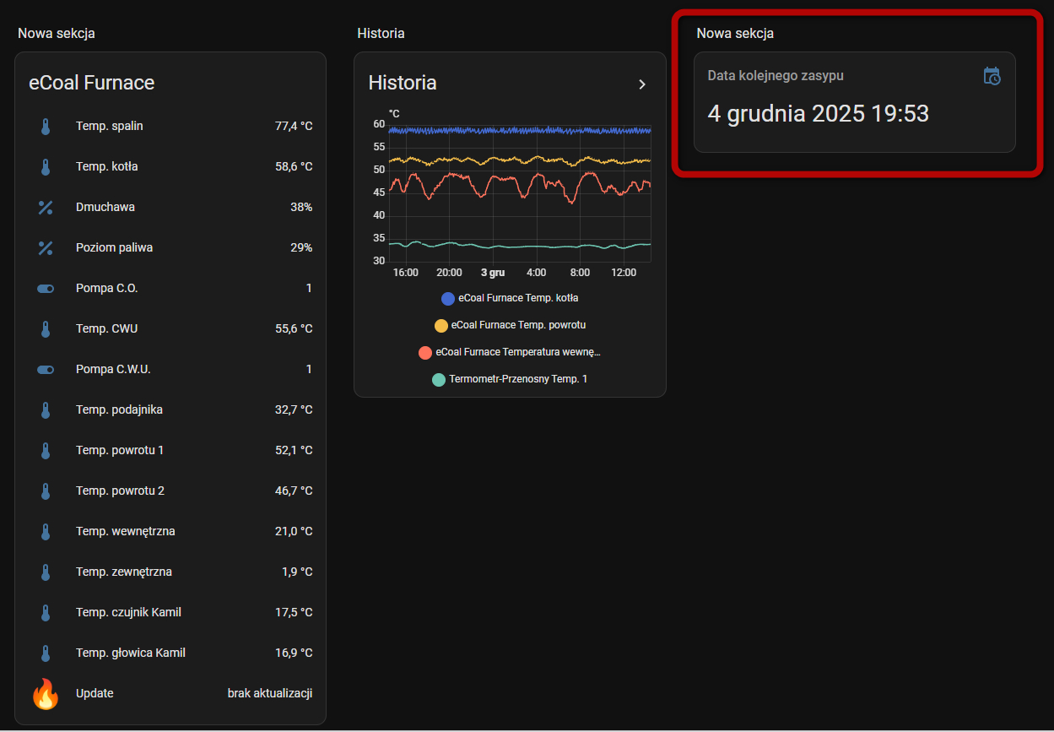Open full history with the chevron arrow
Image resolution: width=1054 pixels, height=732 pixels.
(x=642, y=84)
